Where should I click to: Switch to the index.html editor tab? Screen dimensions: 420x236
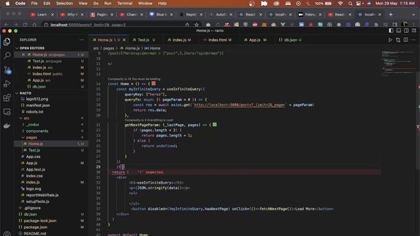coord(217,40)
